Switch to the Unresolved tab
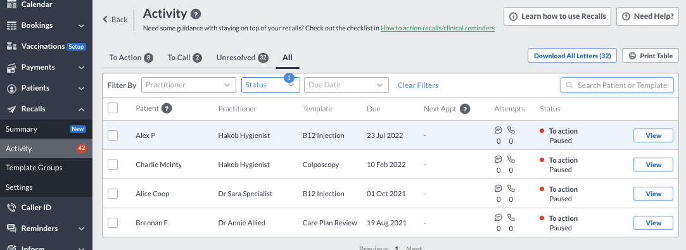The width and height of the screenshot is (686, 250). click(243, 58)
